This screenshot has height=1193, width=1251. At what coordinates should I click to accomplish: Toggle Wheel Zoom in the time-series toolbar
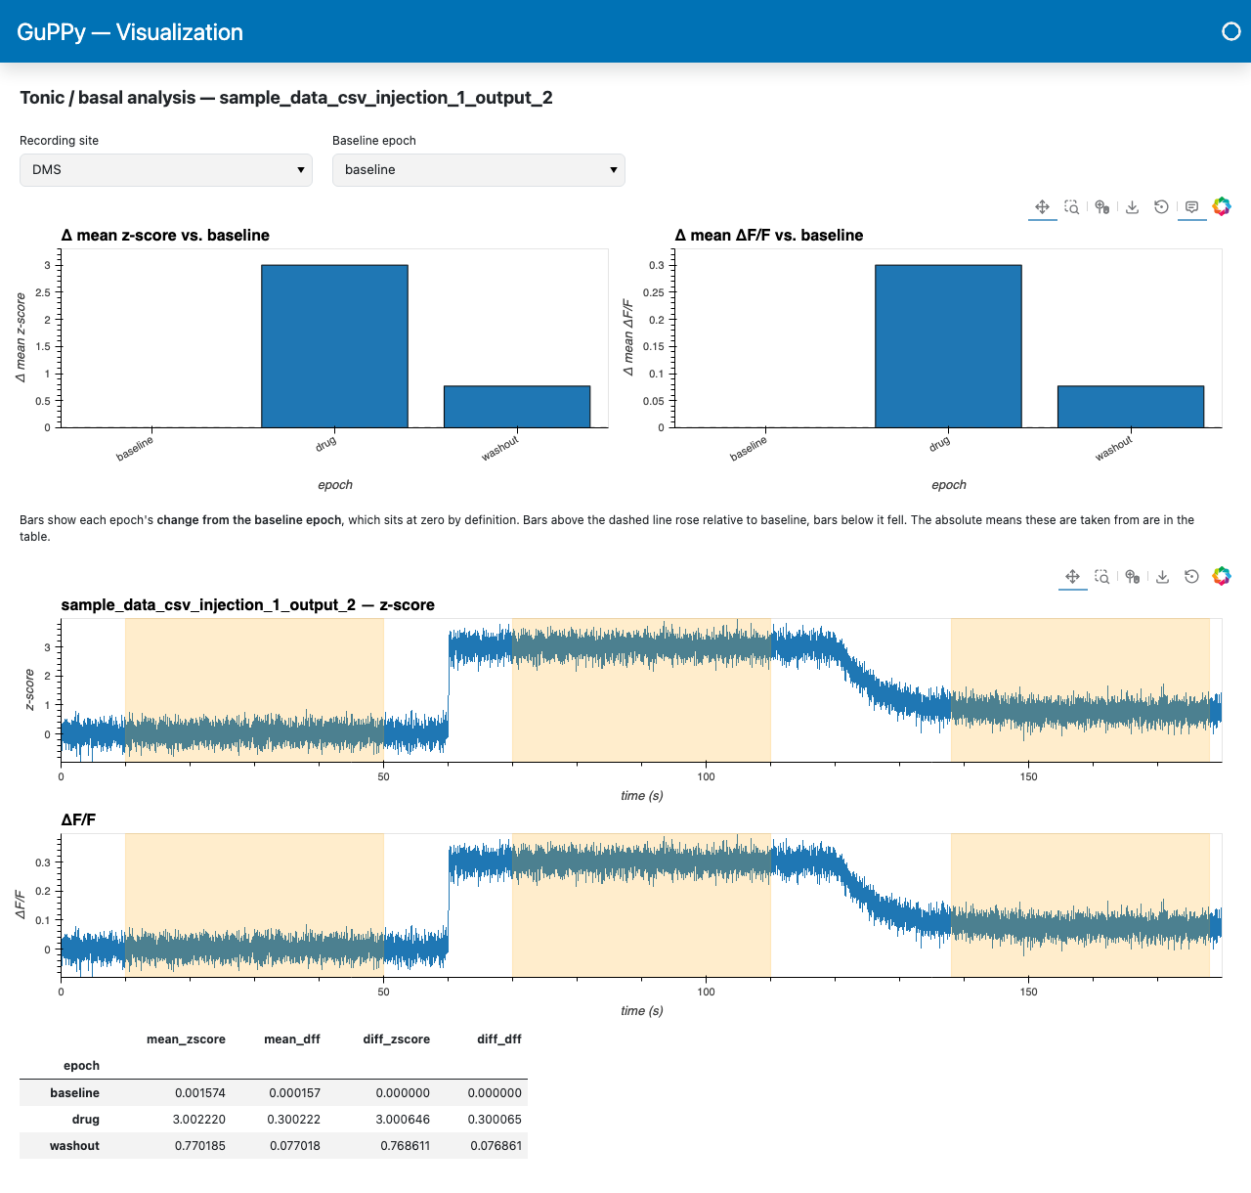click(1132, 576)
